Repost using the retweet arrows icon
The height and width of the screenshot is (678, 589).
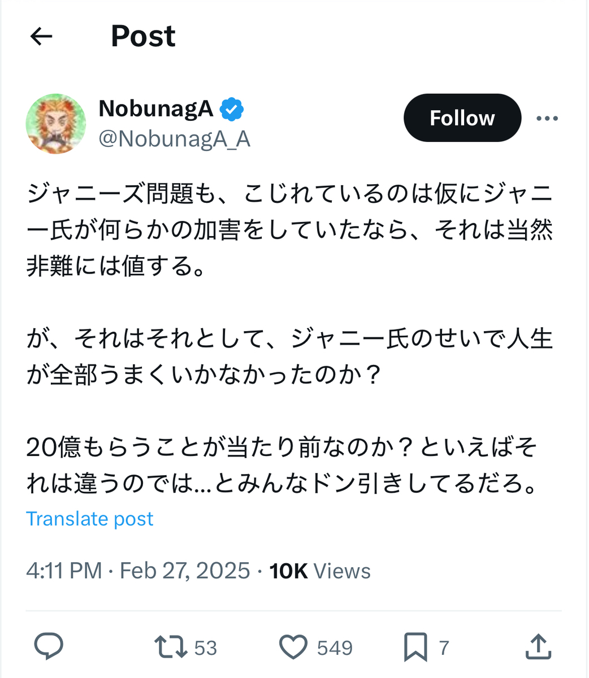[x=171, y=647]
